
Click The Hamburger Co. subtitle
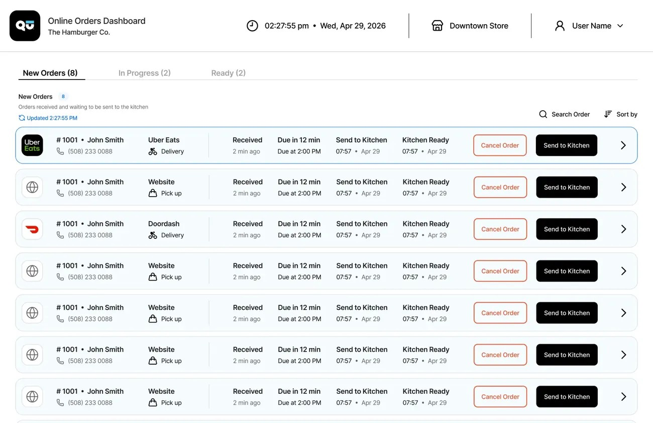[79, 32]
